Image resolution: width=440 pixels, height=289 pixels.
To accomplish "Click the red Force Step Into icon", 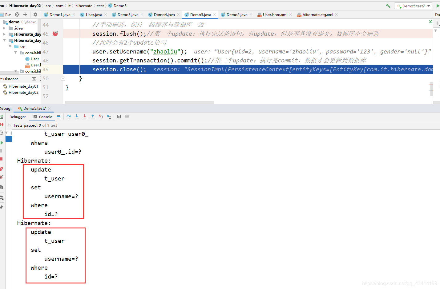I will coord(85,117).
